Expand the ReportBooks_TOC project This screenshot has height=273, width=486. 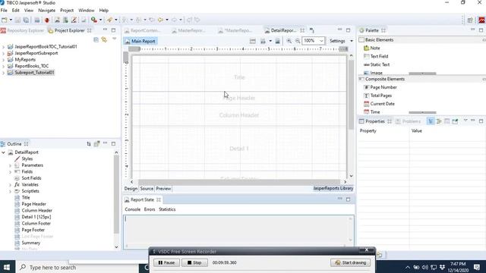(3, 66)
